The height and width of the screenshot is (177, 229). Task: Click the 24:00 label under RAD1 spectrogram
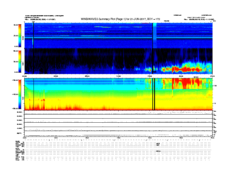coord(212,76)
